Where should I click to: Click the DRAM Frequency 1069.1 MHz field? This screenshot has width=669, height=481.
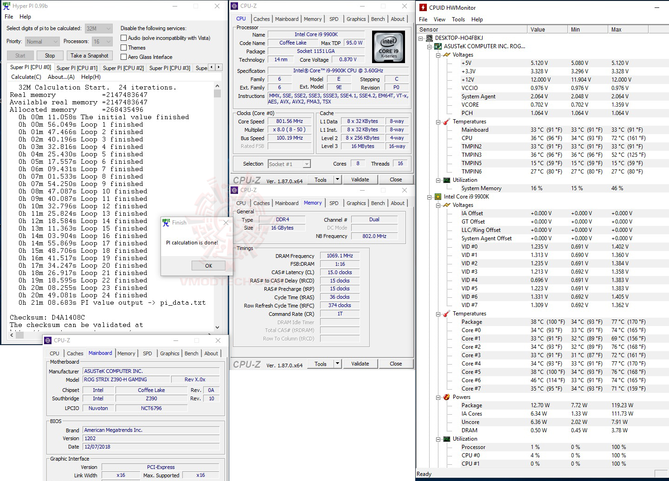pos(340,256)
